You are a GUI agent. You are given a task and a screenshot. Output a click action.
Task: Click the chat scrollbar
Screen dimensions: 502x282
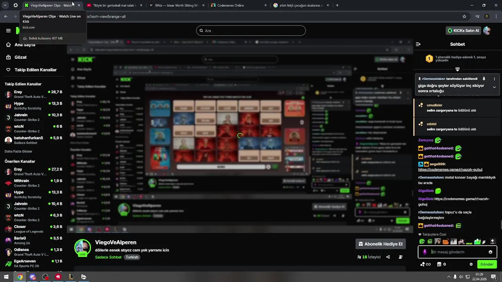pos(501,225)
